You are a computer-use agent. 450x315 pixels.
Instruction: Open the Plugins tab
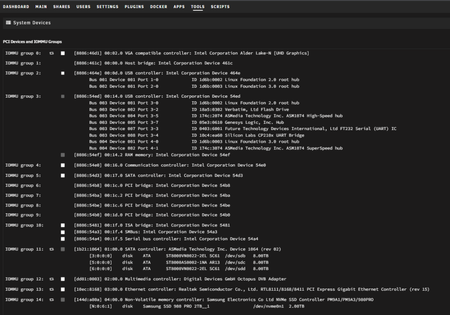tap(134, 7)
